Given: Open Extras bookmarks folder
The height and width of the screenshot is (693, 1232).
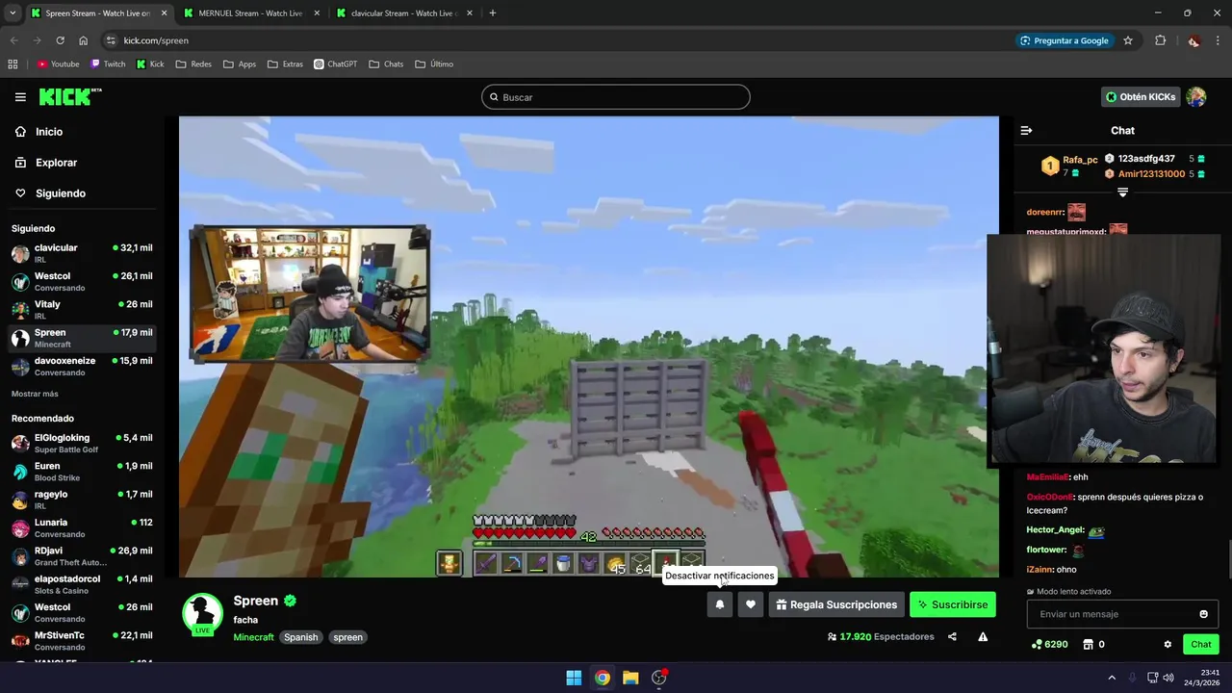Looking at the screenshot, I should tap(285, 64).
